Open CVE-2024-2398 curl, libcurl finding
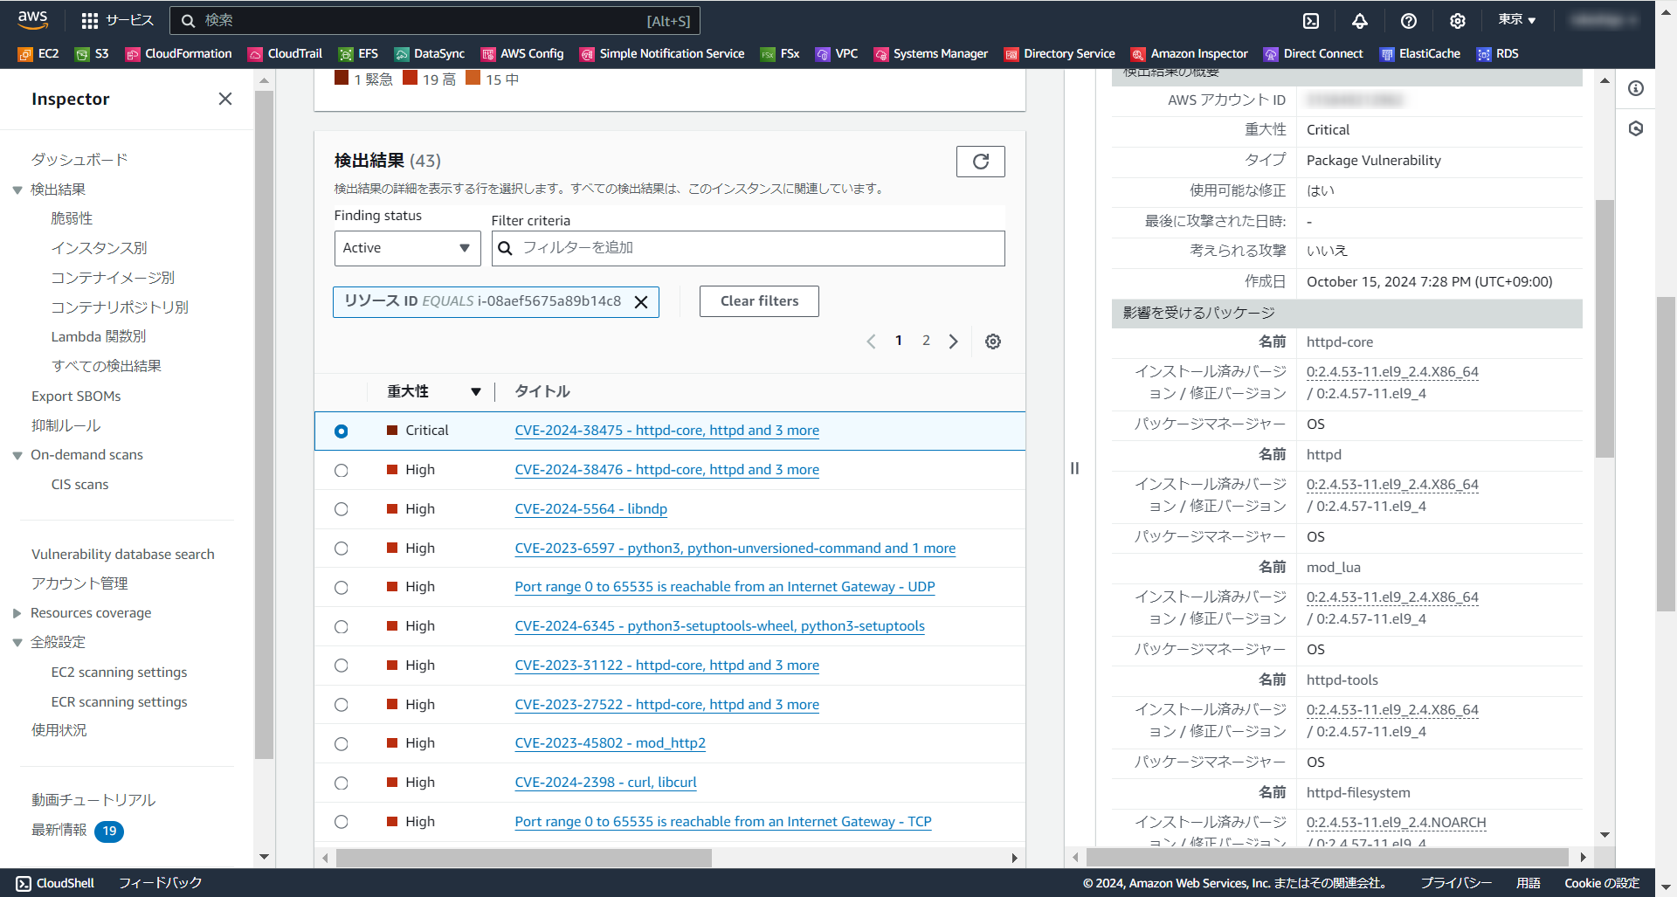Screen dimensions: 1677x897 point(605,783)
